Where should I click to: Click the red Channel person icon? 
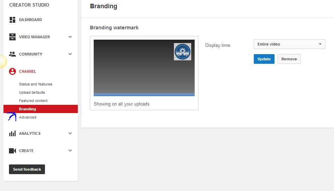(12, 71)
